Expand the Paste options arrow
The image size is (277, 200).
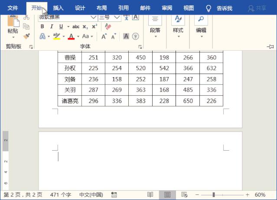(x=13, y=37)
